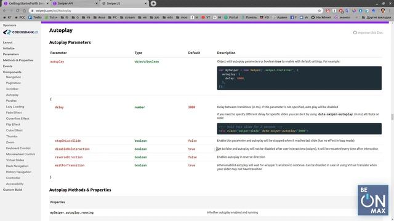Bookmark this page with the star icon
The width and height of the screenshot is (394, 221).
[x=320, y=10]
